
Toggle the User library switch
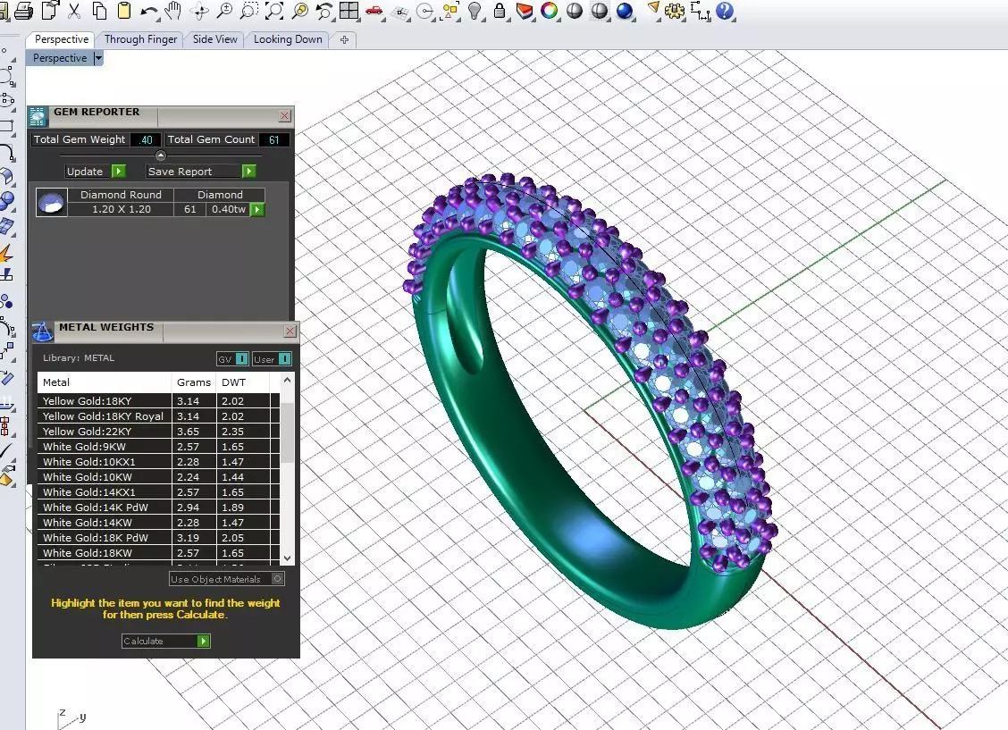click(285, 359)
